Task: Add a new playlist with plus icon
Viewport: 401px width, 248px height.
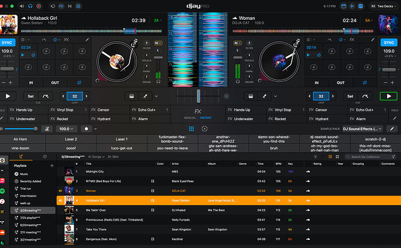Action: click(52, 166)
